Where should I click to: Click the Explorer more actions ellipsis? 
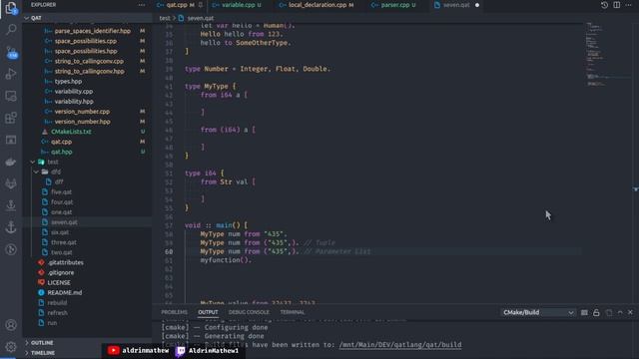tap(142, 5)
